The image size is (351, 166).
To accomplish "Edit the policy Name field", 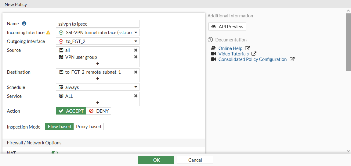I will click(98, 24).
